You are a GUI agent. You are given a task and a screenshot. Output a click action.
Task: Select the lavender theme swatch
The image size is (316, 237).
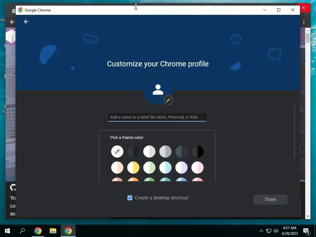point(181,168)
